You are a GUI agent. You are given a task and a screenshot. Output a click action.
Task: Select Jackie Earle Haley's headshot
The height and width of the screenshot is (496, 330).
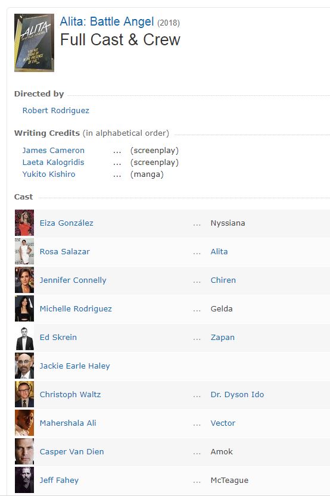(24, 366)
